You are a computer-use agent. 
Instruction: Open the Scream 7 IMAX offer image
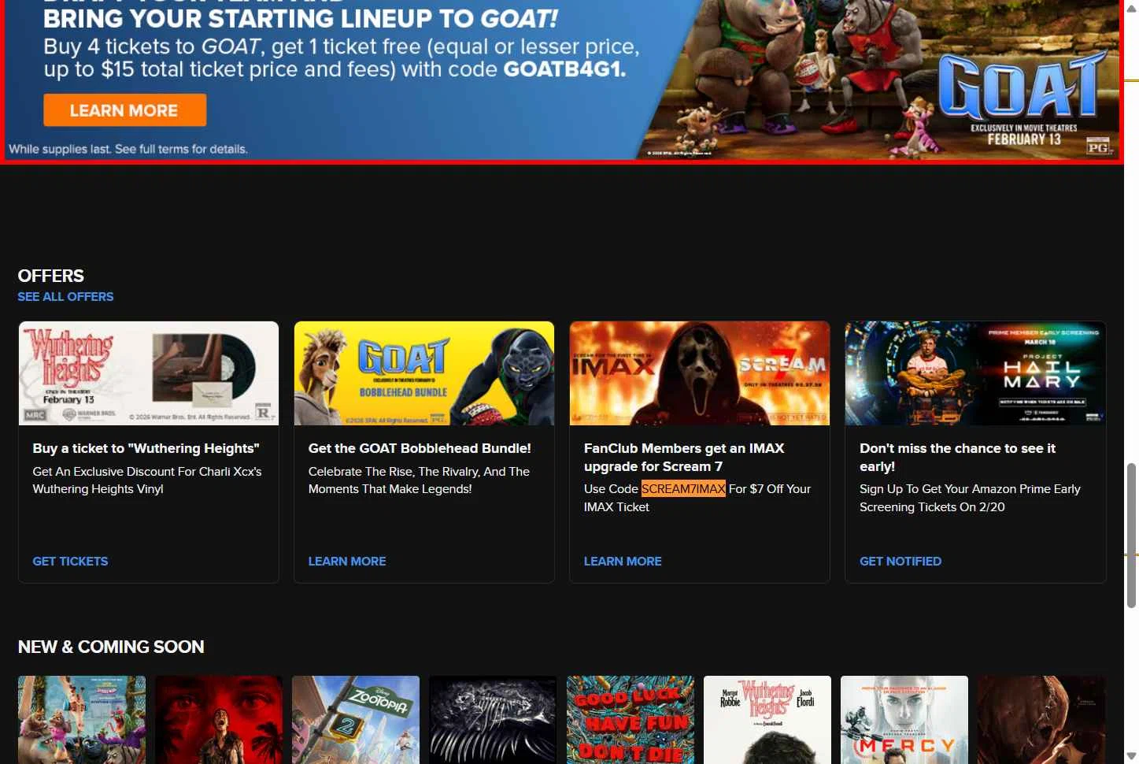[700, 373]
